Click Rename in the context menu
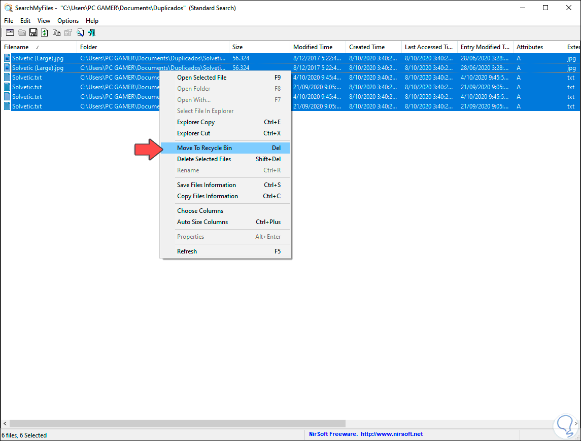 click(226, 170)
